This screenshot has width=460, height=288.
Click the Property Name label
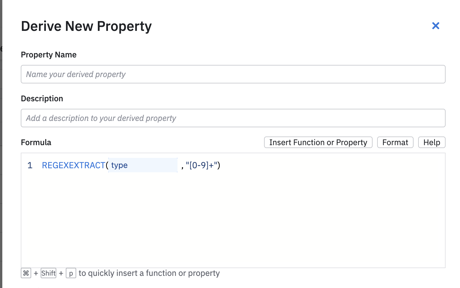point(49,55)
